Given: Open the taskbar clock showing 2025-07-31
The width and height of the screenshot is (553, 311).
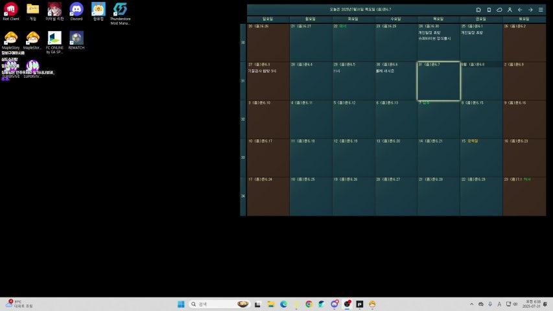Looking at the screenshot, I should pyautogui.click(x=532, y=304).
